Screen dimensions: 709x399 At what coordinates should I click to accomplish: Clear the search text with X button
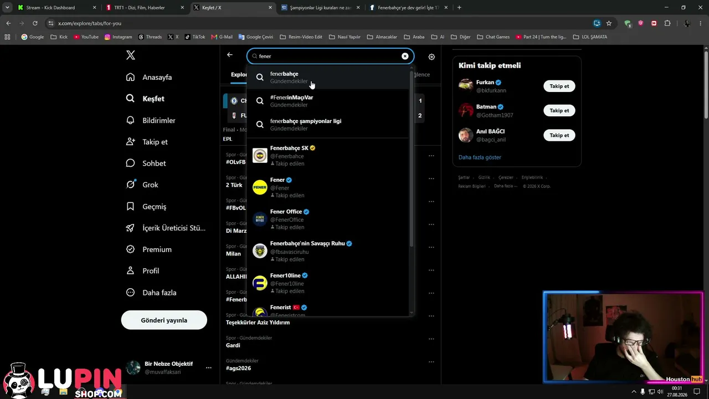405,56
